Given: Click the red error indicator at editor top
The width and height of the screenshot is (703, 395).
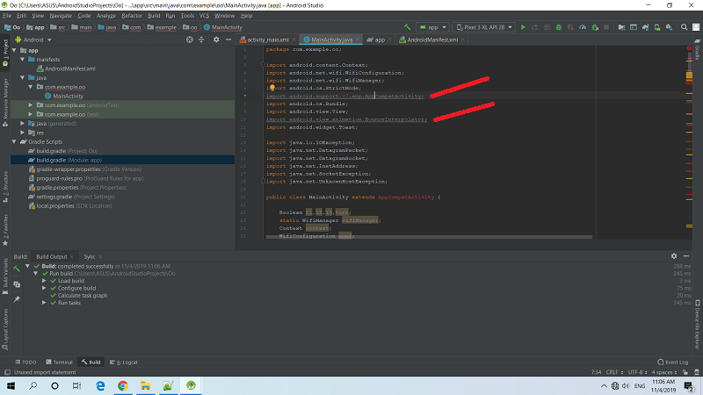Looking at the screenshot, I should [x=689, y=48].
